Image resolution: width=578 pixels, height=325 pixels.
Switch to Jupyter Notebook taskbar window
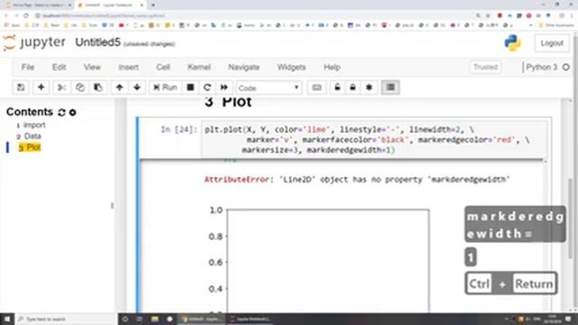coord(251,319)
